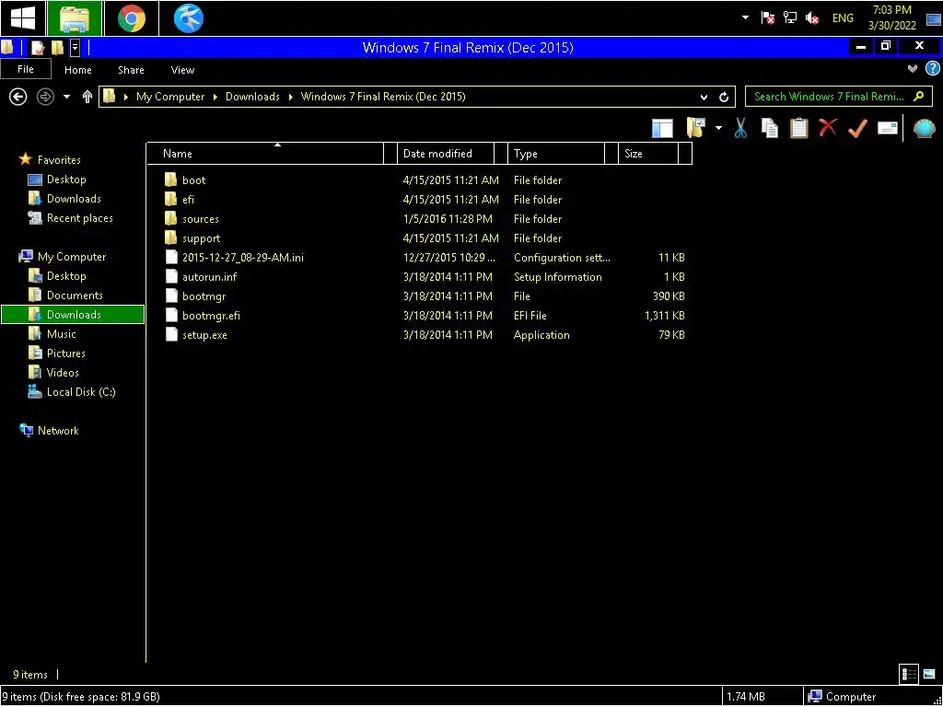Image resolution: width=943 pixels, height=707 pixels.
Task: Click the red X Delete icon
Action: point(829,127)
